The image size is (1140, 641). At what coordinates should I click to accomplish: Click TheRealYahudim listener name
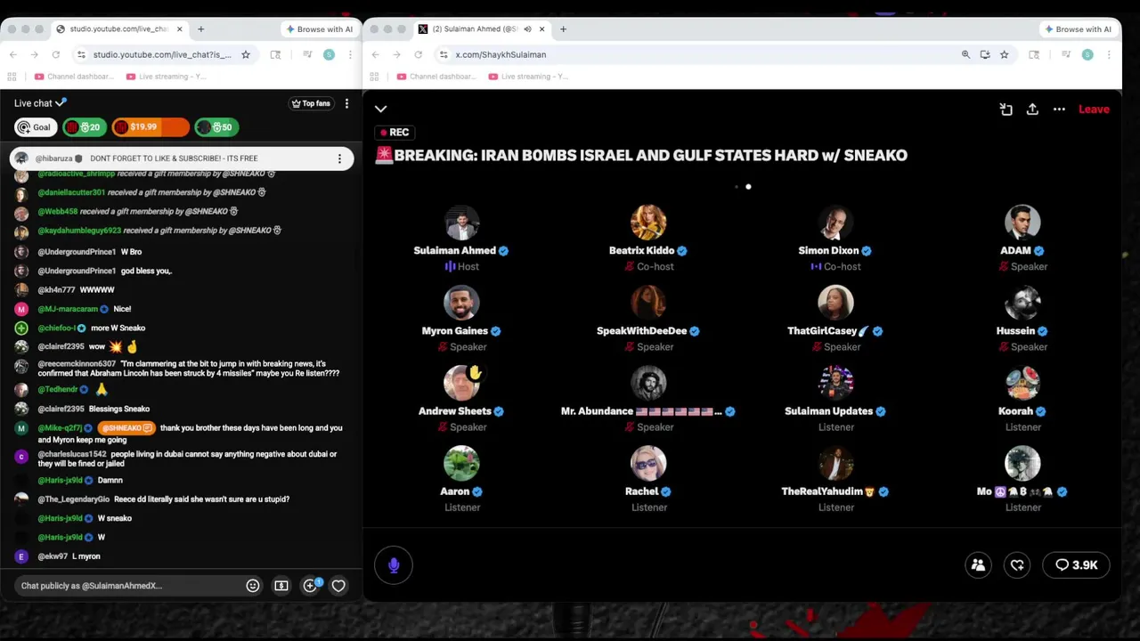point(822,491)
